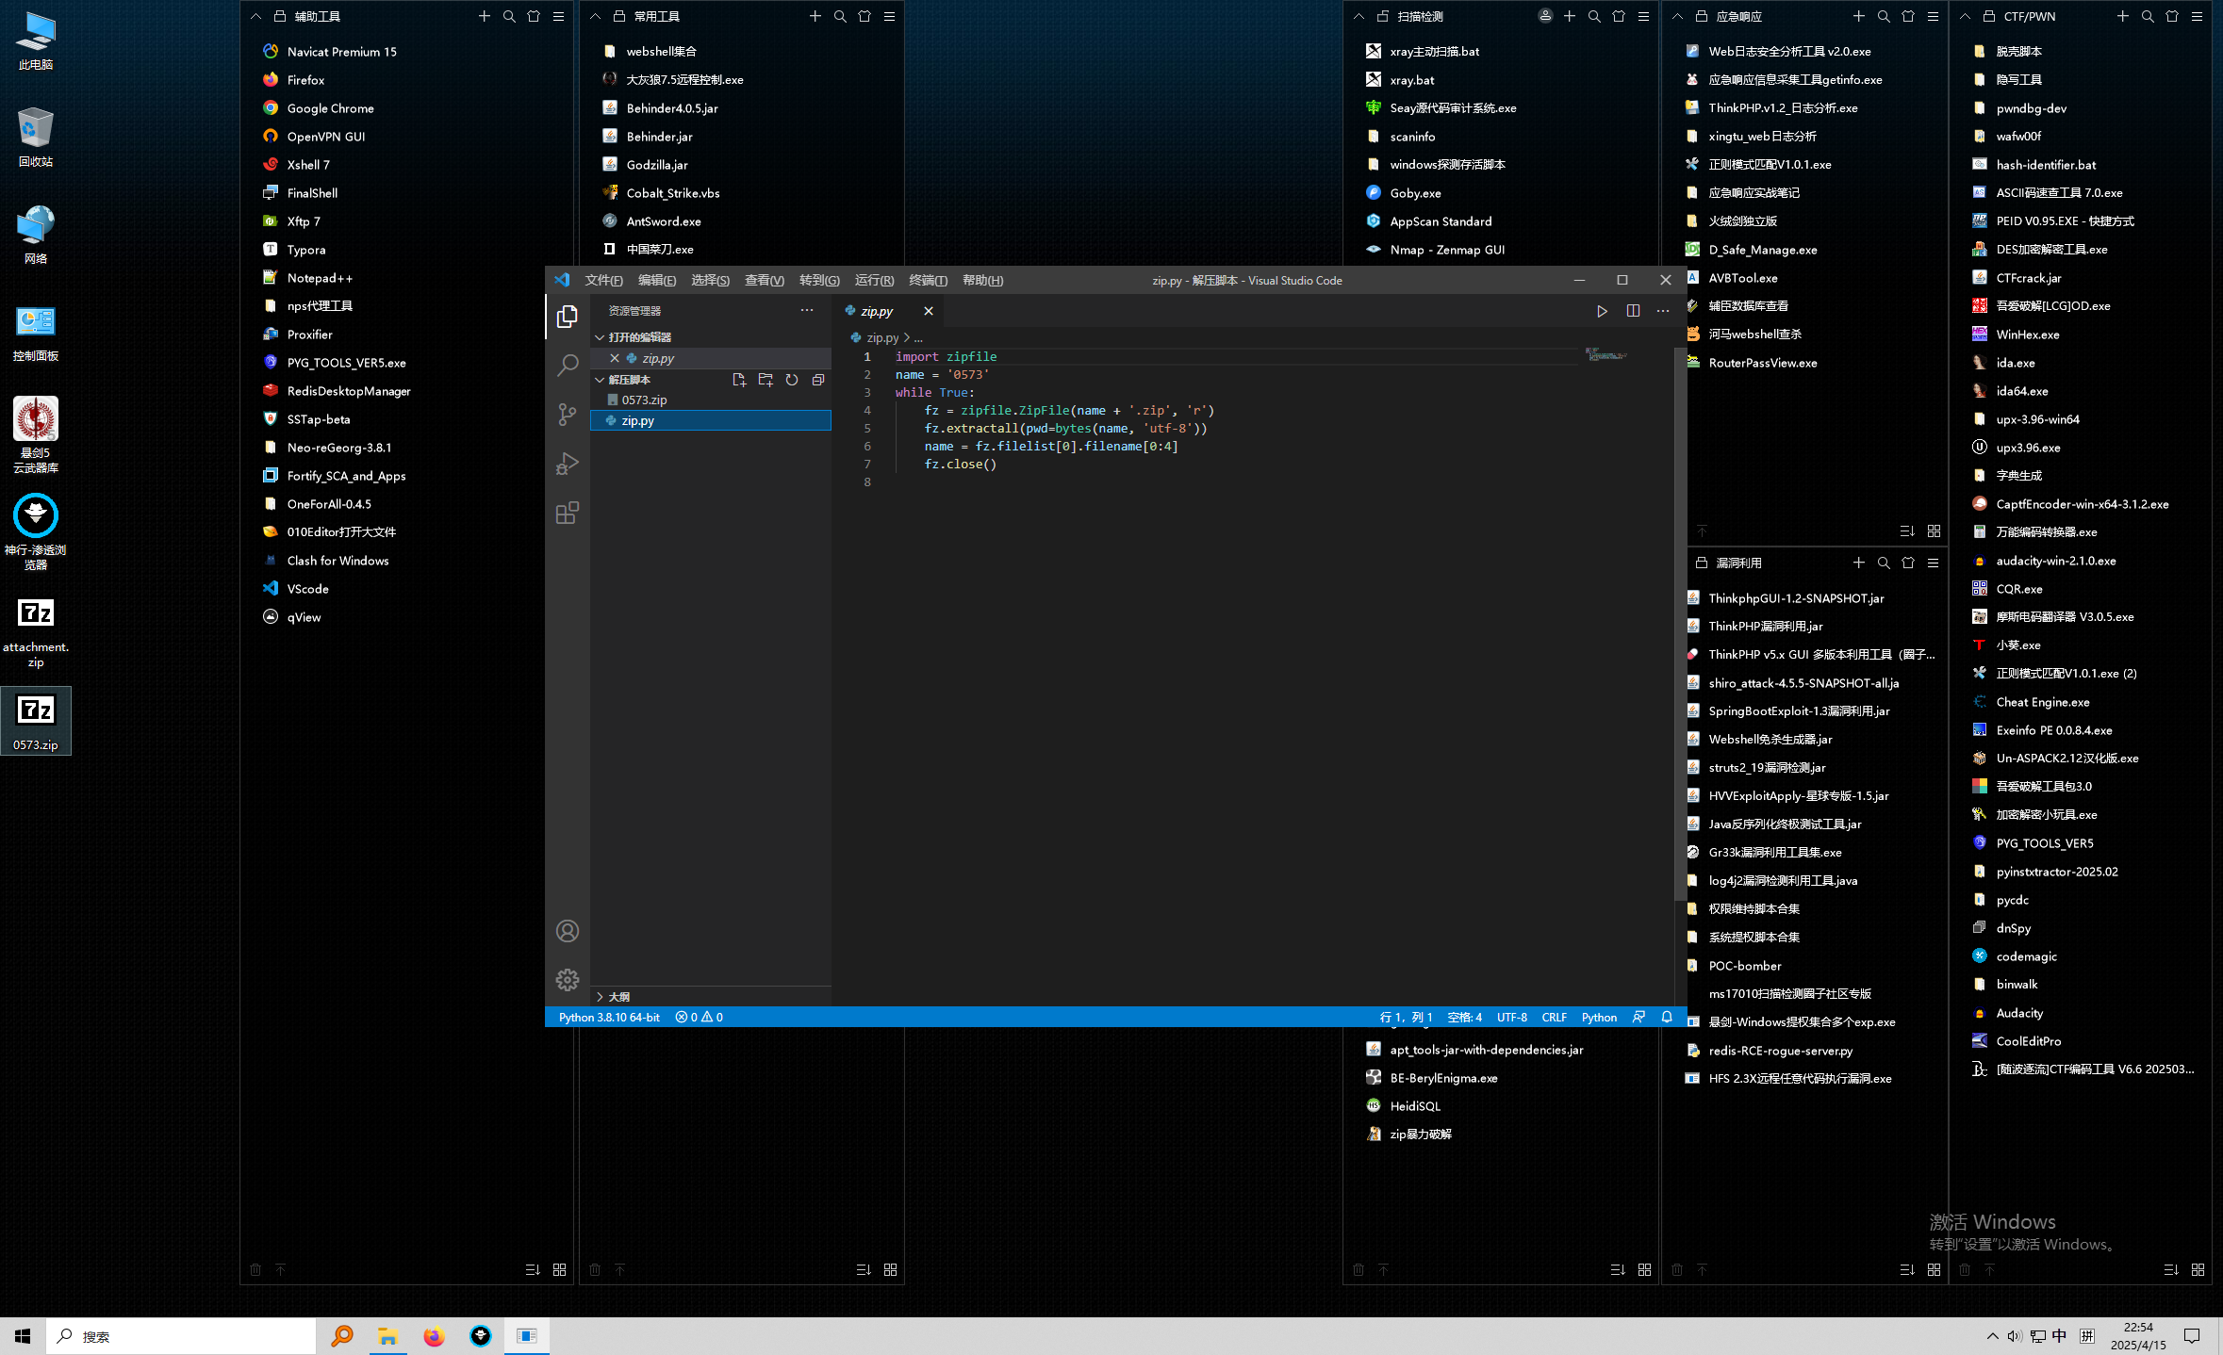Run the Python file with play button
Screen dimensions: 2223x1355
point(1601,311)
